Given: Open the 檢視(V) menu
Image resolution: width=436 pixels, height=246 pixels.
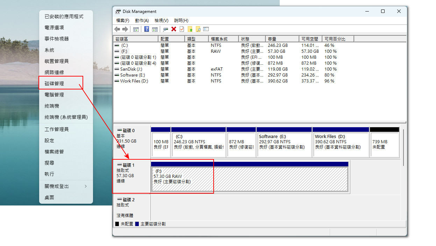Looking at the screenshot, I should 162,21.
